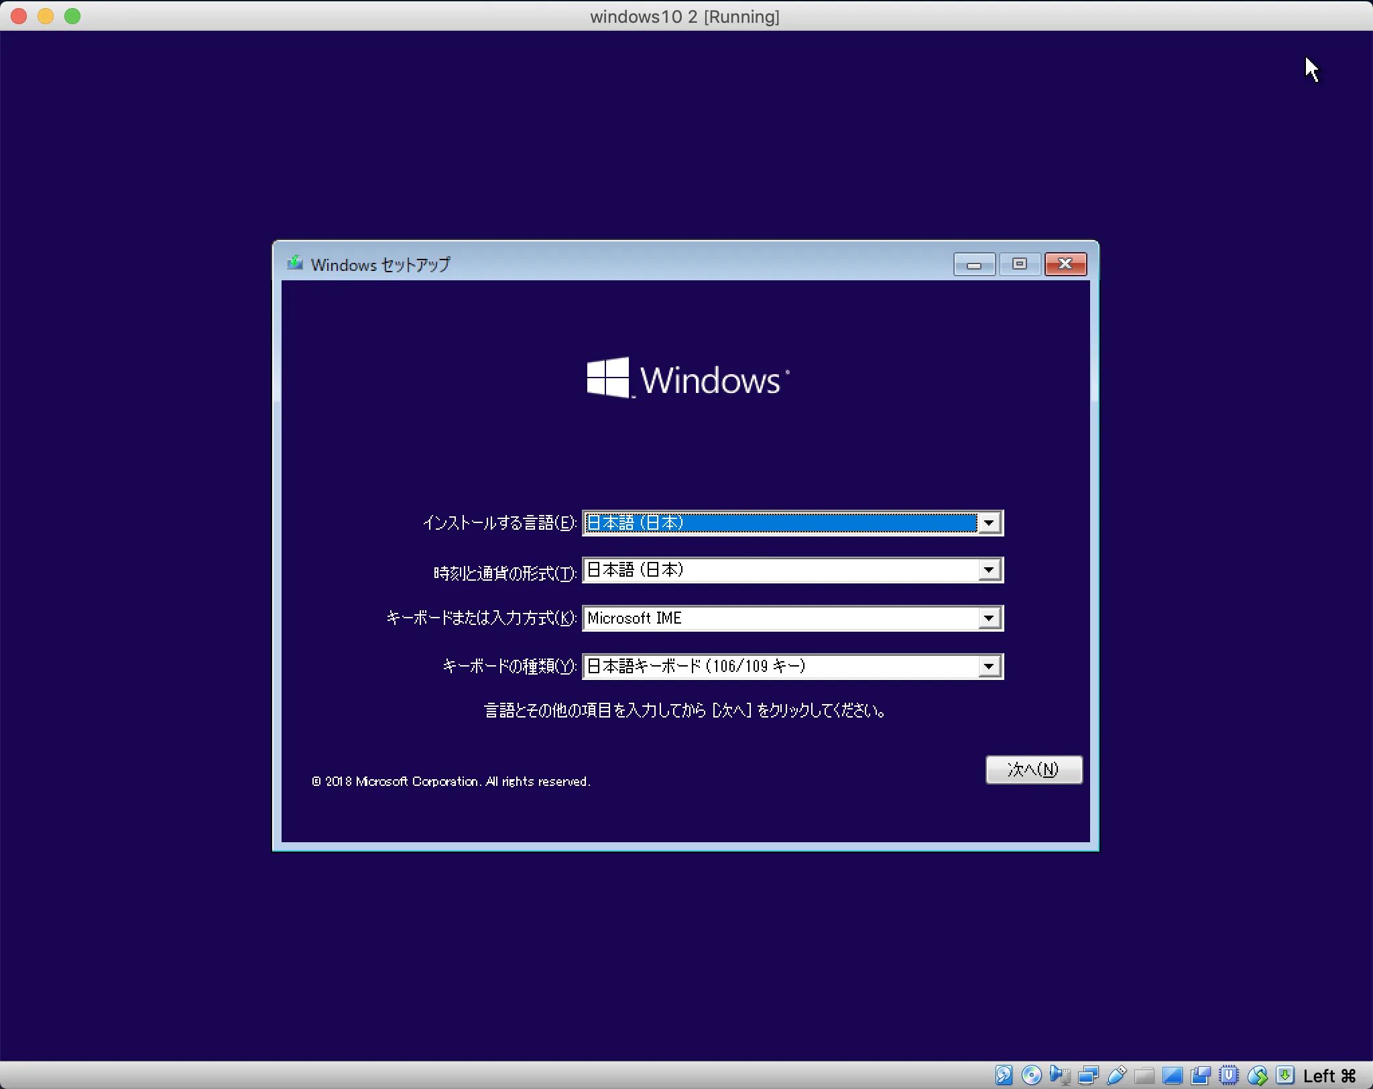Click the CPU virtualization chip icon
Viewport: 1373px width, 1089px height.
coord(1229,1075)
